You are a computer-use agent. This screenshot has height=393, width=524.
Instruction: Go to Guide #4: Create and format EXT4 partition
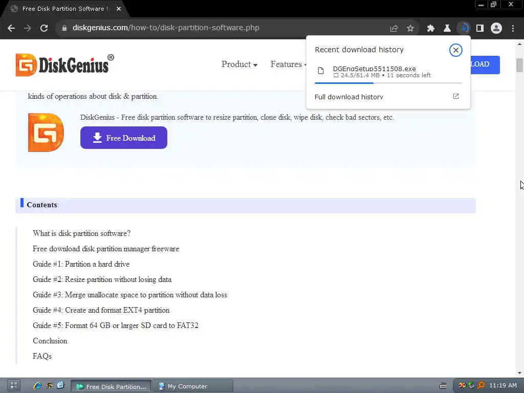(x=101, y=310)
